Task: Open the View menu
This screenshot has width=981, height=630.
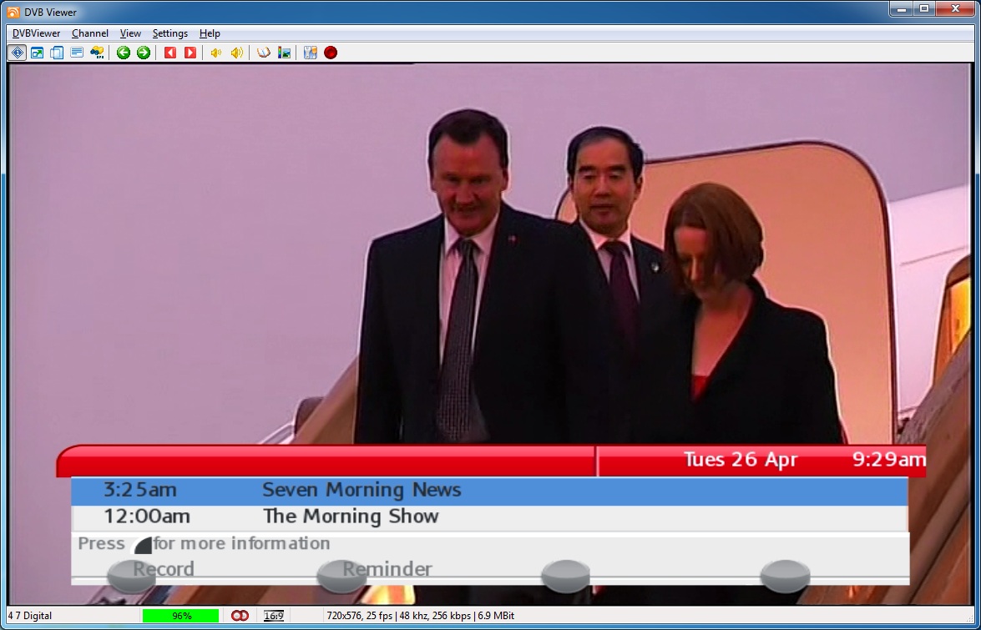Action: (x=130, y=33)
